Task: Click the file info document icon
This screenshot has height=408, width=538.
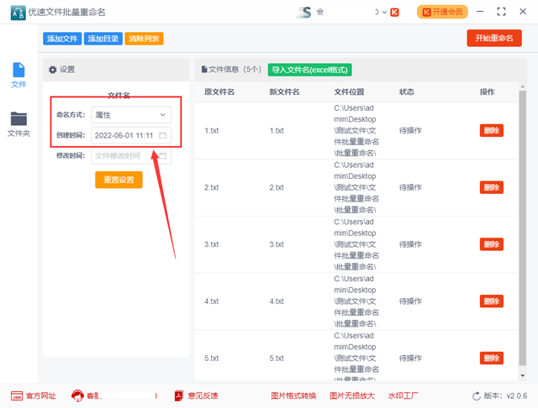Action: 204,70
